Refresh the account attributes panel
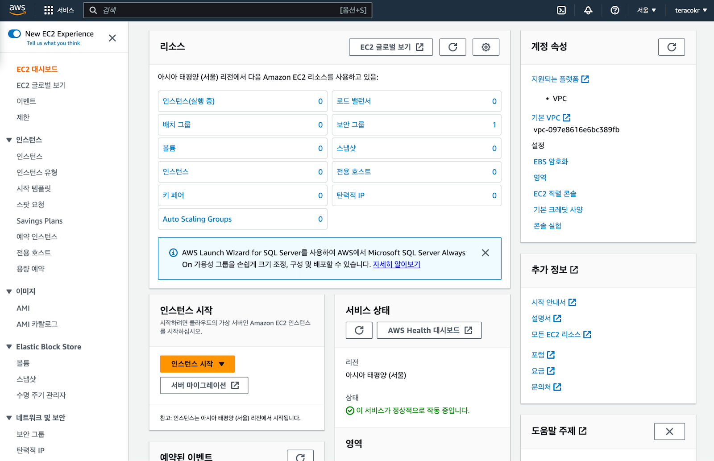The width and height of the screenshot is (714, 461). [671, 47]
